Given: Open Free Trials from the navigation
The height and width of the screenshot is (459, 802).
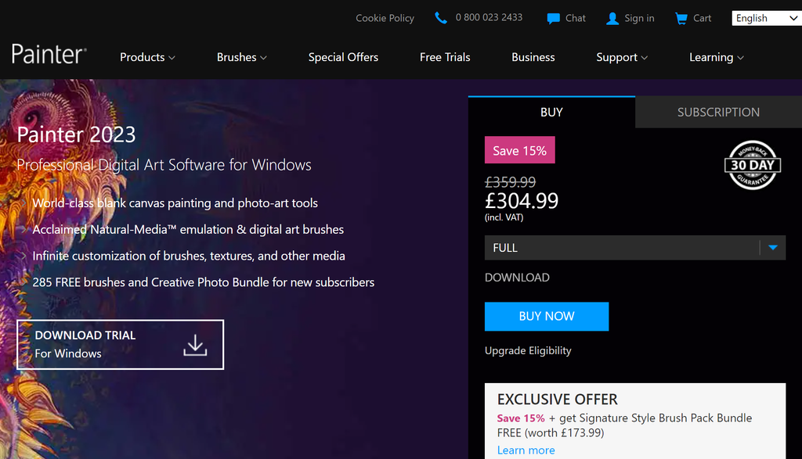Looking at the screenshot, I should click(x=445, y=56).
